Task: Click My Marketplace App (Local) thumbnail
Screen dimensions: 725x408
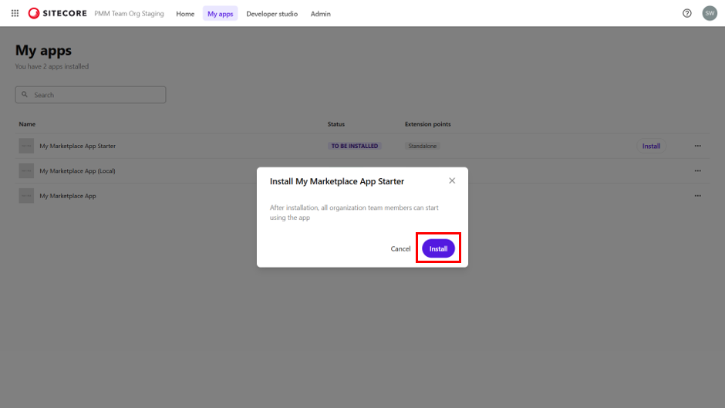Action: (26, 171)
